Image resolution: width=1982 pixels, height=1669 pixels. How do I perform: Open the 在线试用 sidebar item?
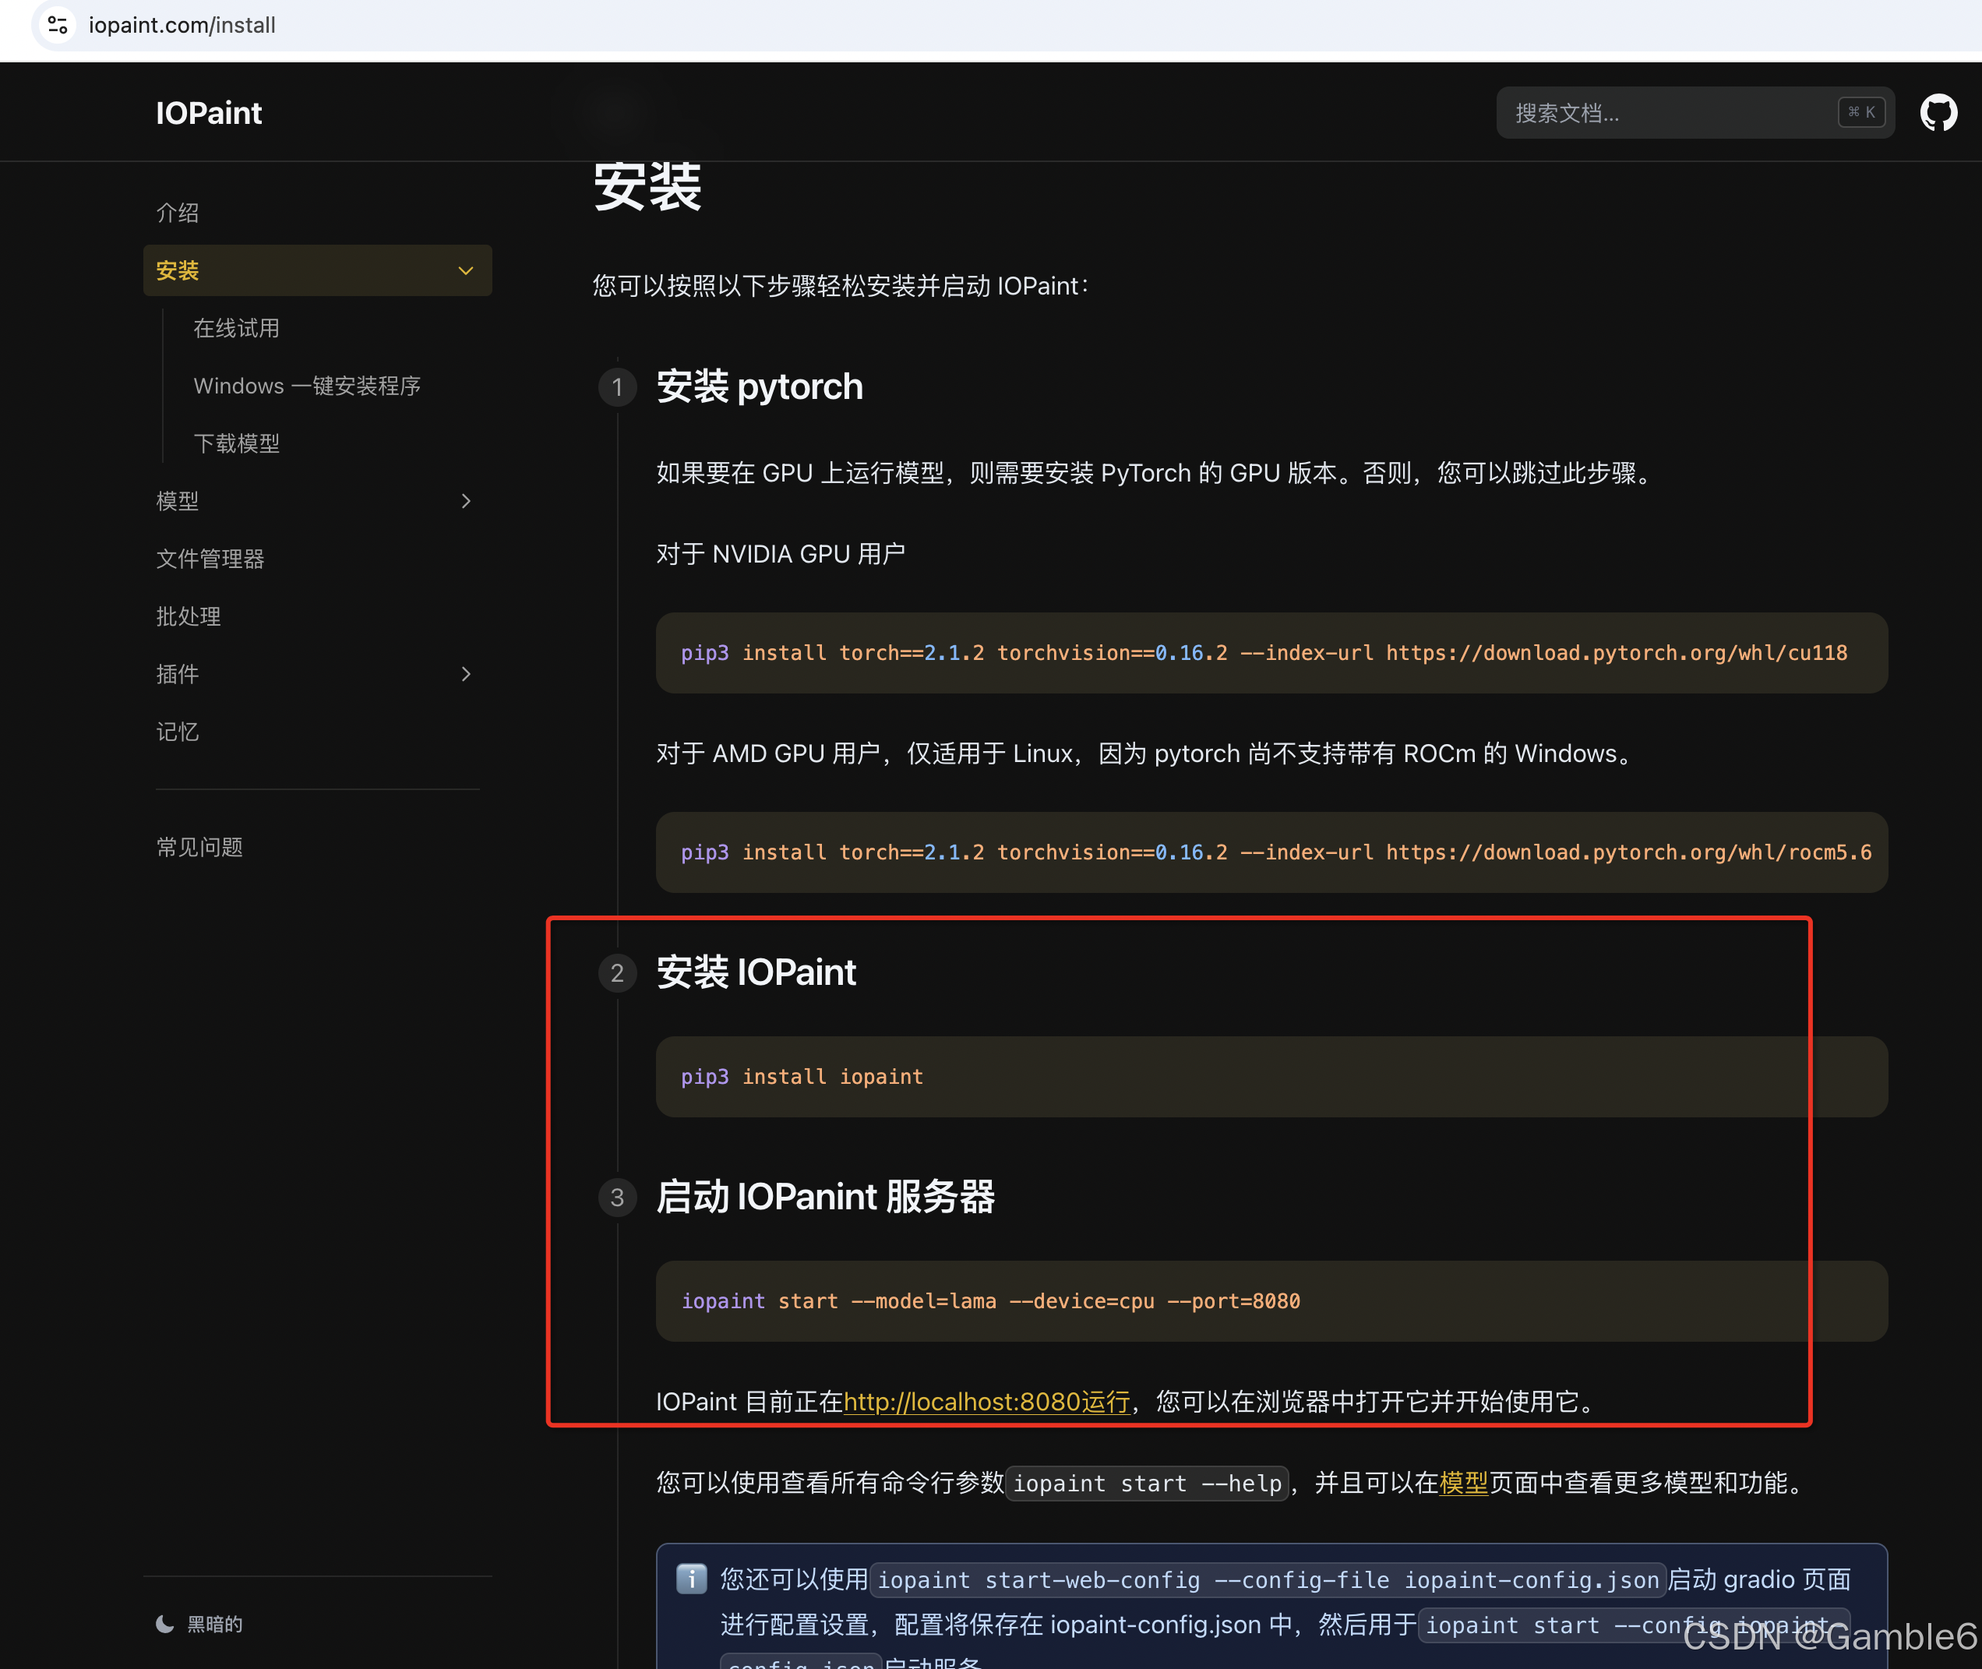237,328
